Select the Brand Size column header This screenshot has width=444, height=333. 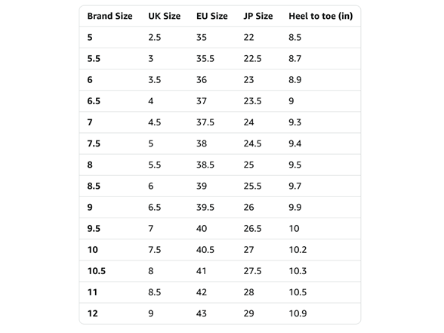[109, 16]
